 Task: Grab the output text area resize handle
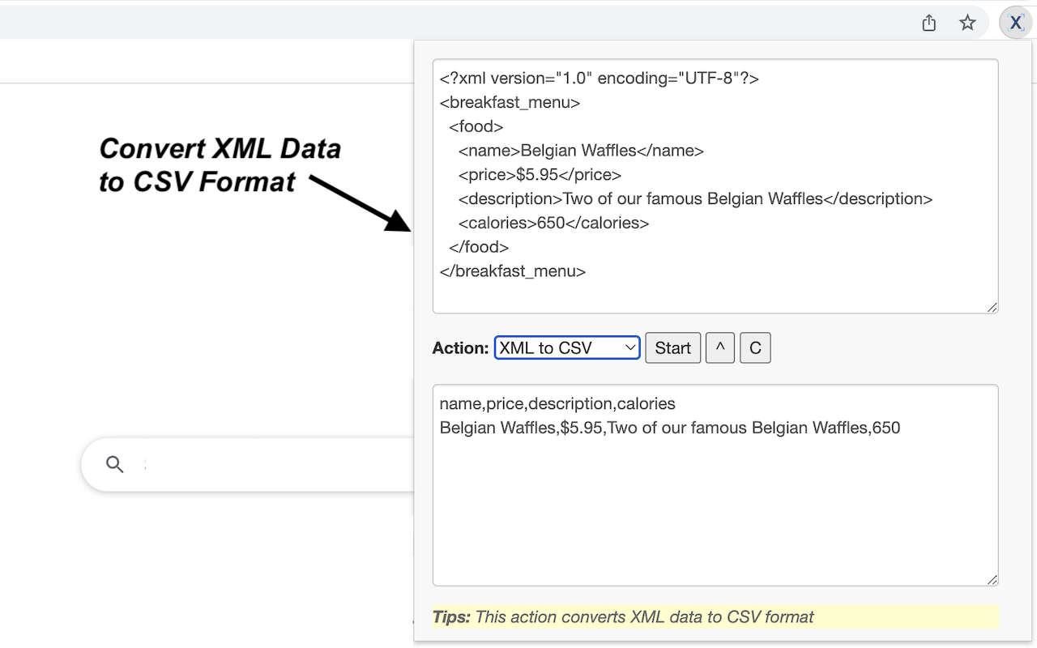[992, 579]
